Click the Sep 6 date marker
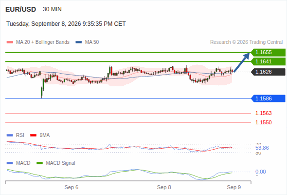The height and width of the screenshot is (195, 287). [72, 187]
